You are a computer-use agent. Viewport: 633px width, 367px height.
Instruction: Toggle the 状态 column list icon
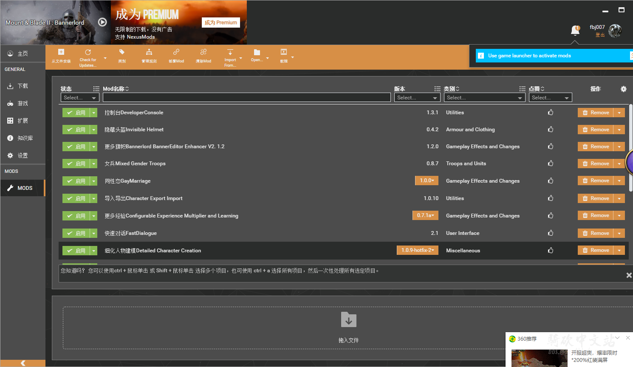[x=96, y=89]
